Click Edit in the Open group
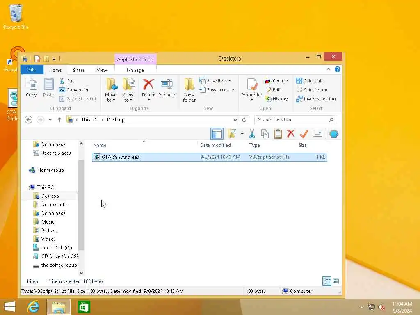The width and height of the screenshot is (420, 315). point(273,90)
